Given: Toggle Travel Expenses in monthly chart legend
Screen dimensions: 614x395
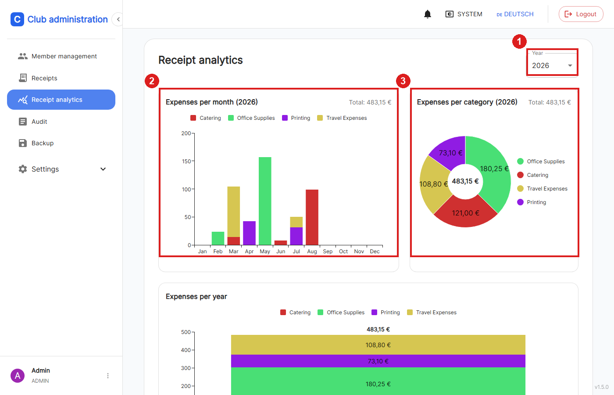Looking at the screenshot, I should (342, 118).
